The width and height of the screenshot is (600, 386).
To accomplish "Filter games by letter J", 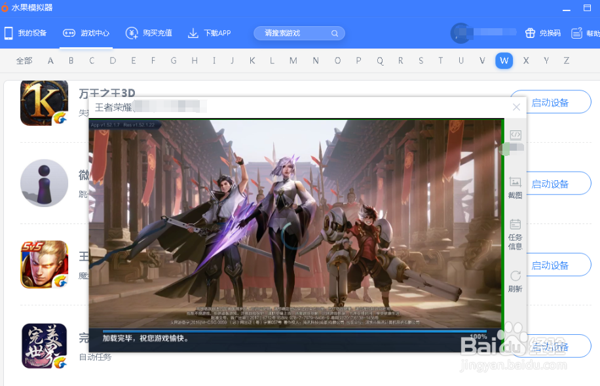I will (x=232, y=60).
